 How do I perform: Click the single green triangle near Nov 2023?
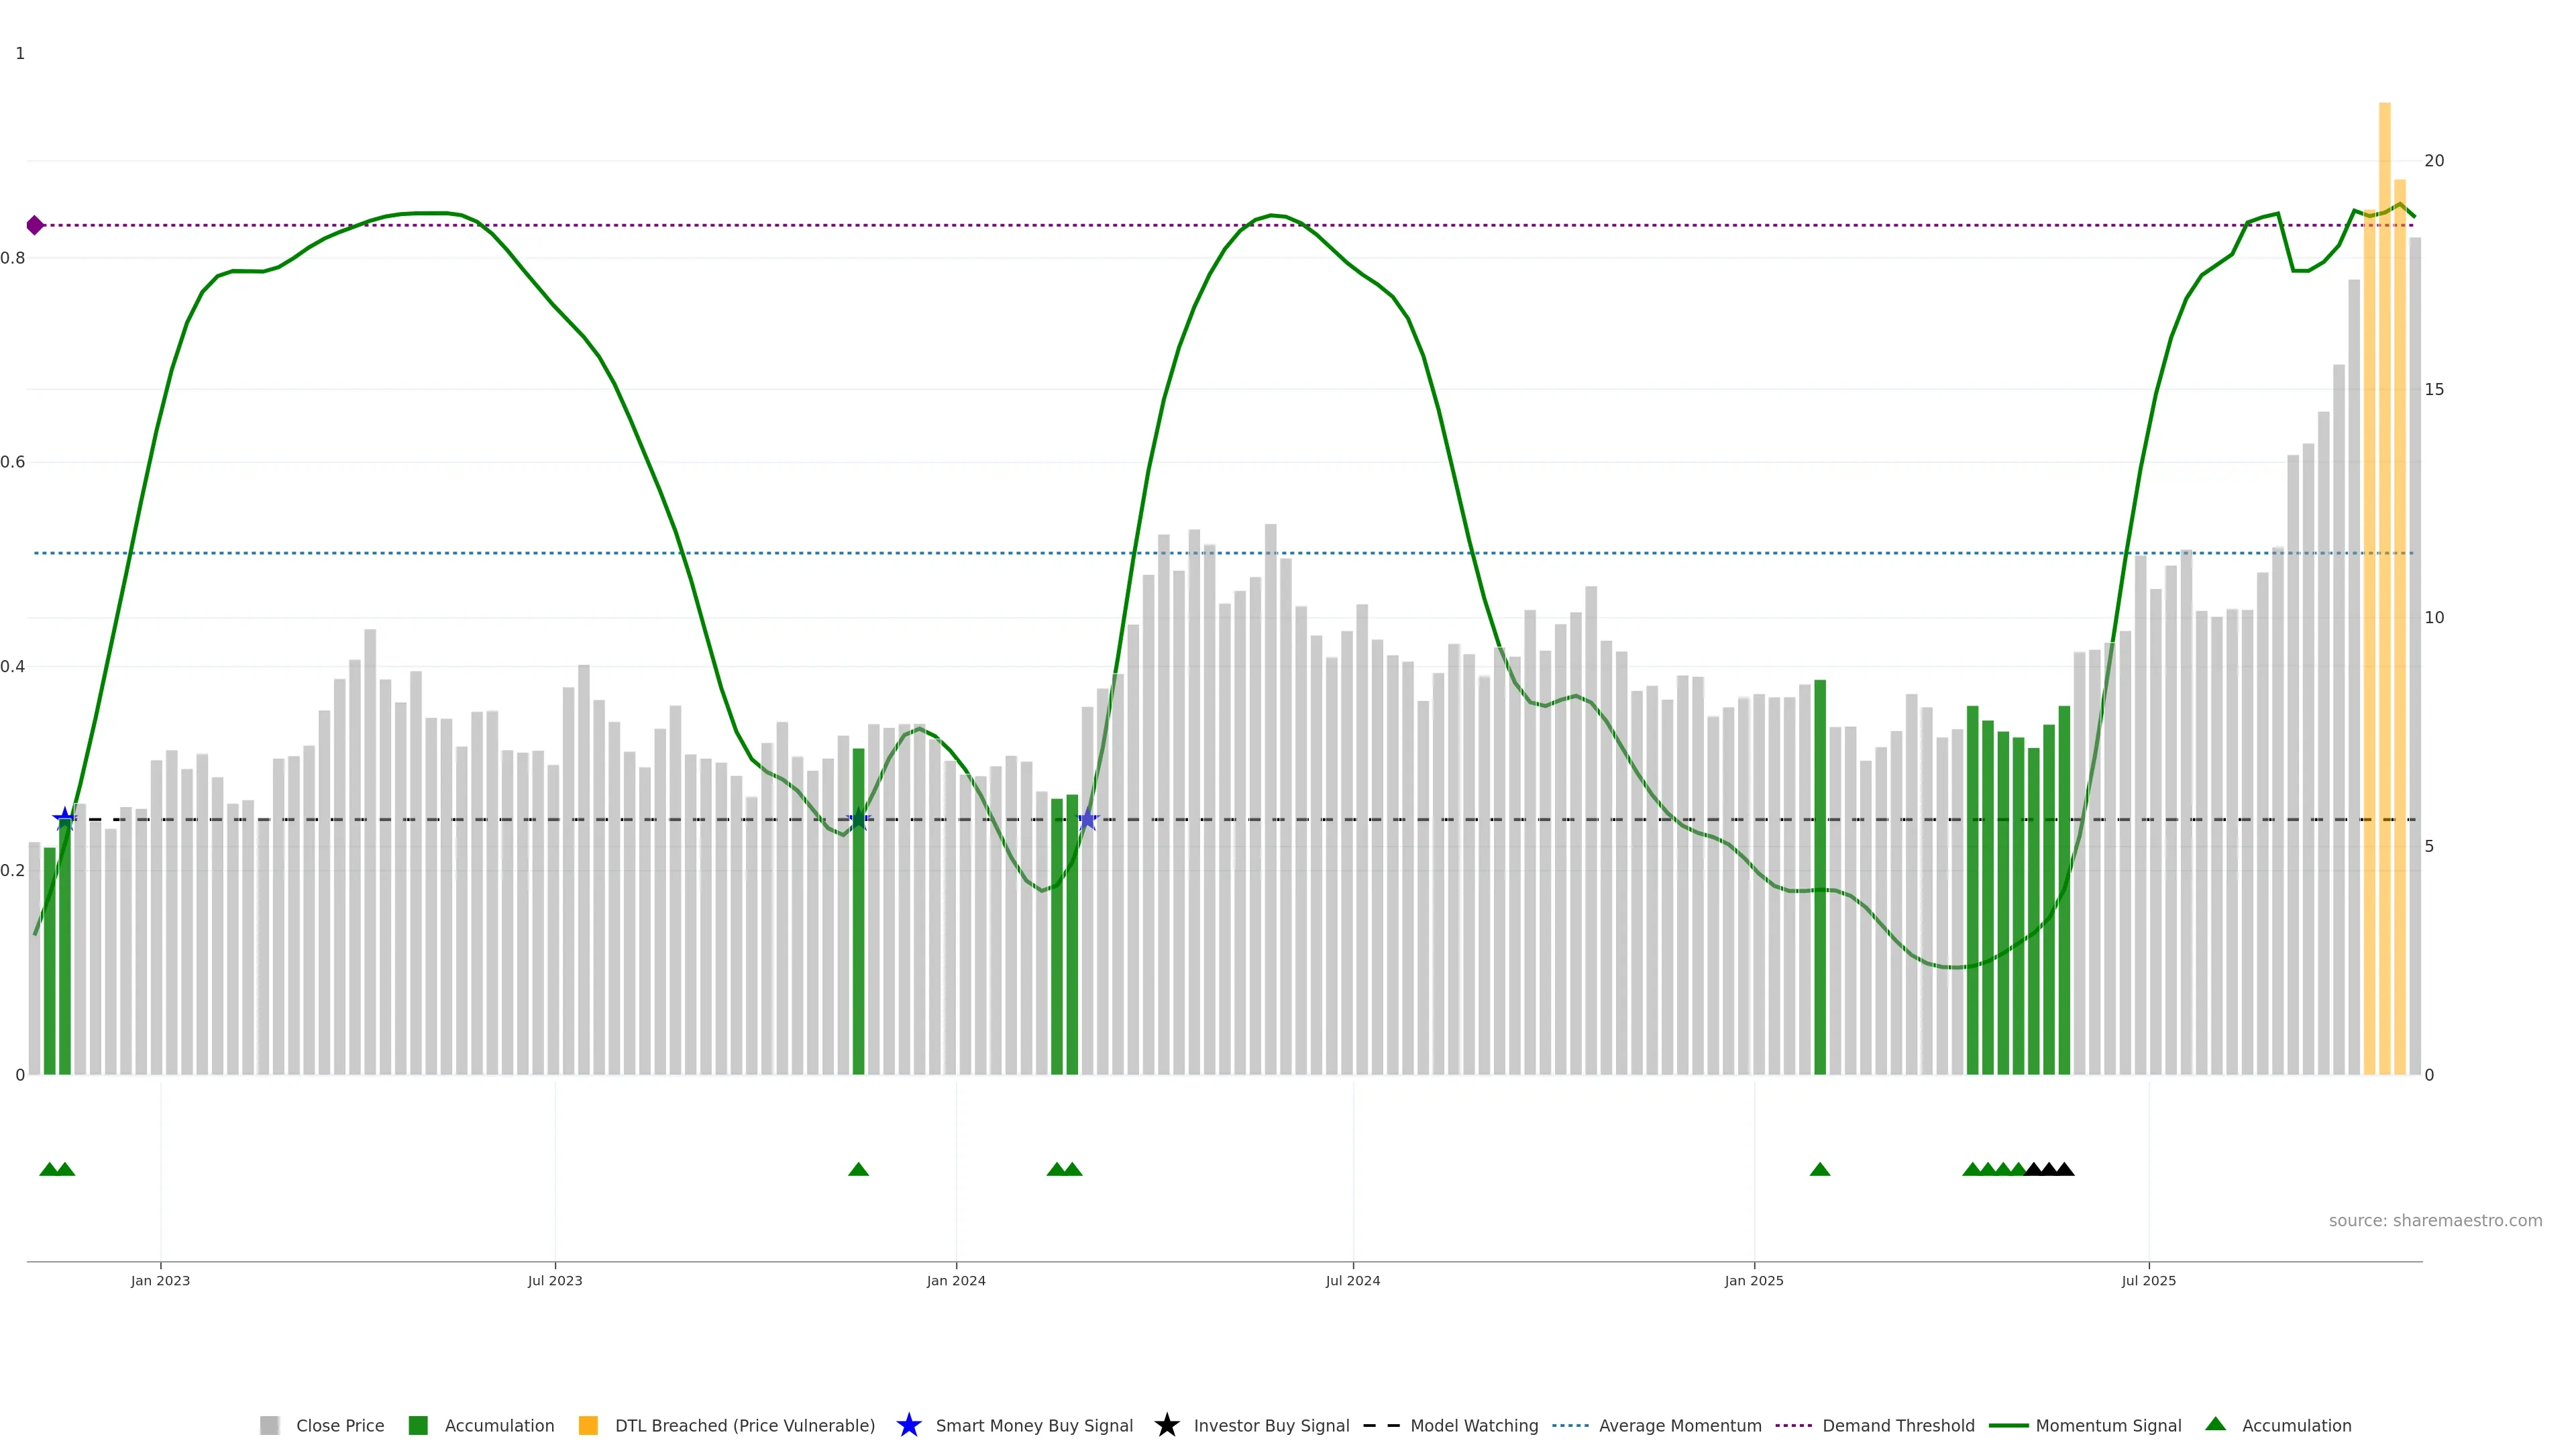click(x=858, y=1169)
